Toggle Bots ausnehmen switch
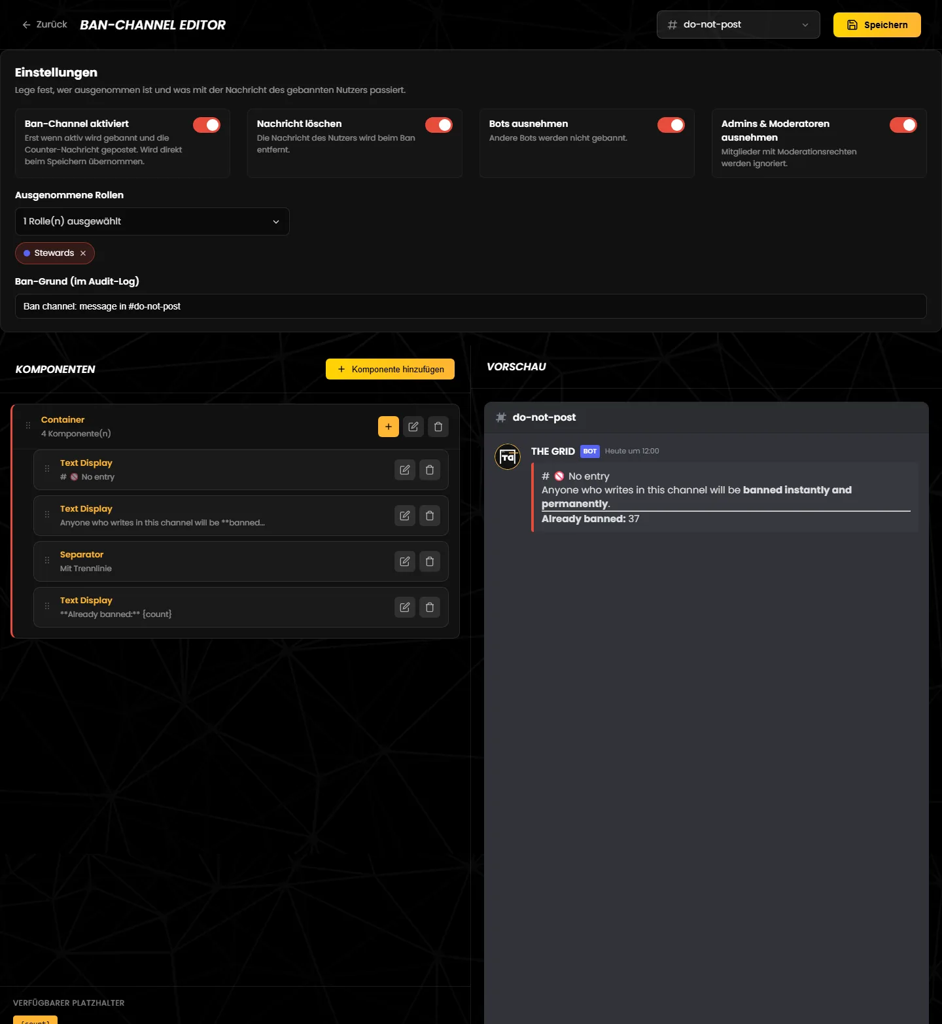 coord(671,125)
